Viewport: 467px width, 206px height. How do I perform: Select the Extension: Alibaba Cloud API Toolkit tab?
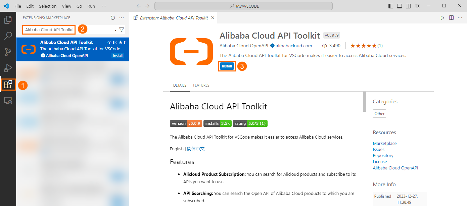click(x=173, y=18)
